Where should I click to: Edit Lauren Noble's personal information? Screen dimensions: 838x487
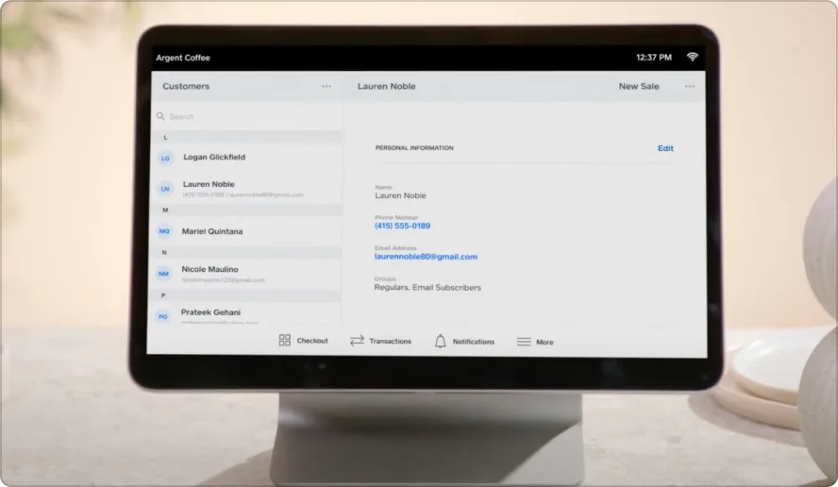tap(665, 148)
